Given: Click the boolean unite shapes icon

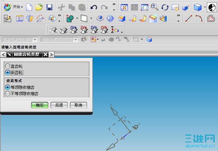Looking at the screenshot, I should click(70, 18).
